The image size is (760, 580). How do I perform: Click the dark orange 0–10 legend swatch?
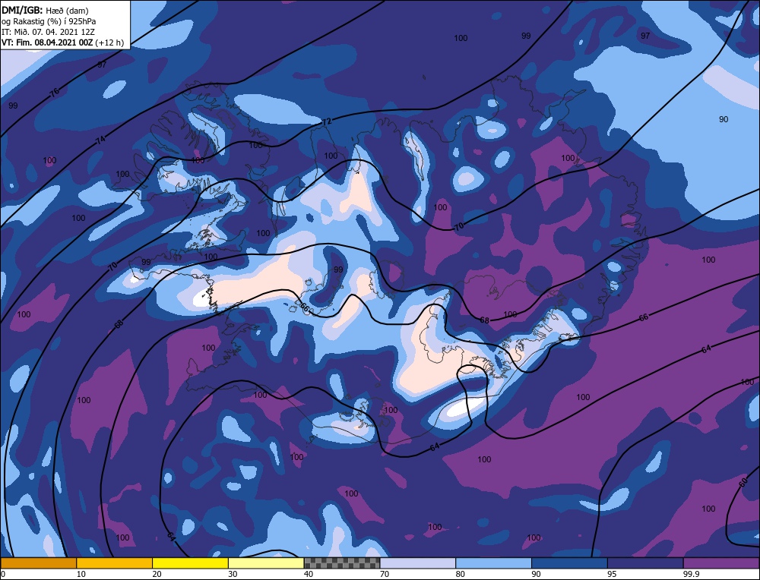coord(38,563)
